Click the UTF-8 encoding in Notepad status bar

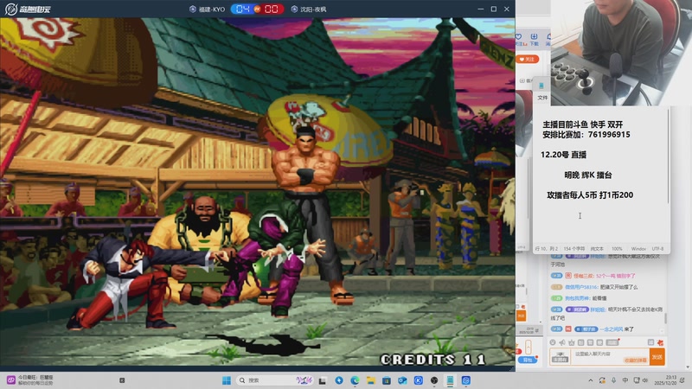coord(657,249)
